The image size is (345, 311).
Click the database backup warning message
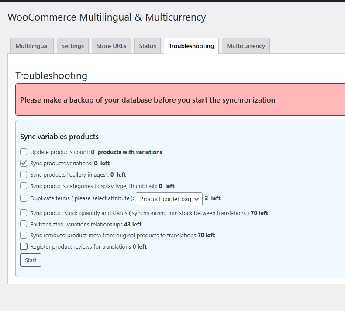point(148,100)
